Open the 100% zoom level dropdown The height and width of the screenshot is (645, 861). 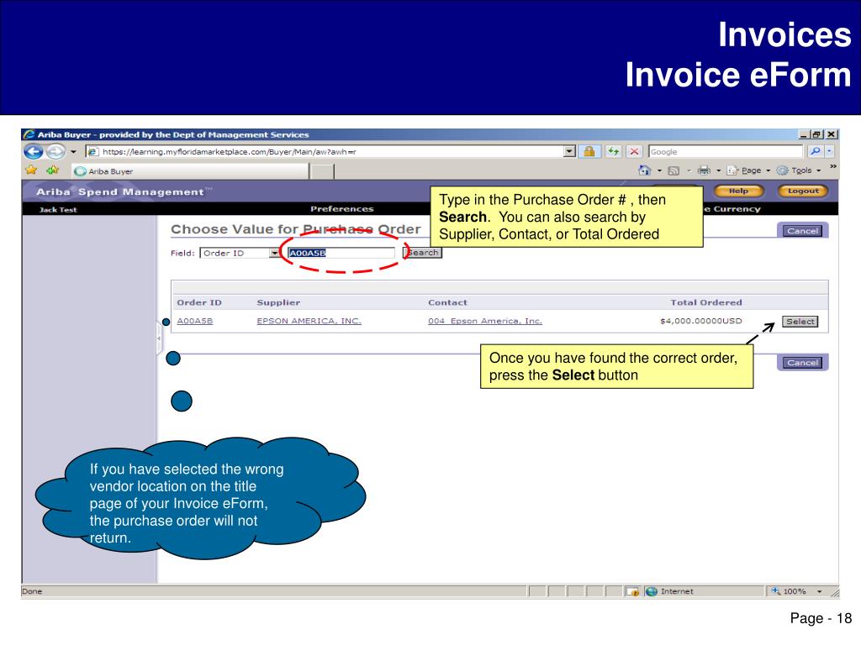(x=819, y=591)
